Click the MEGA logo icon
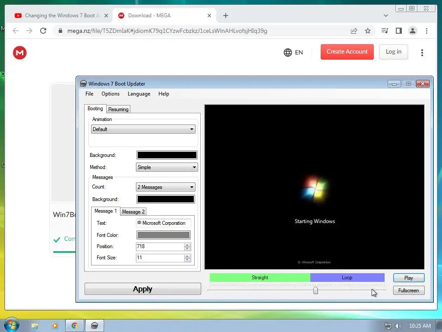The image size is (442, 332). (20, 52)
